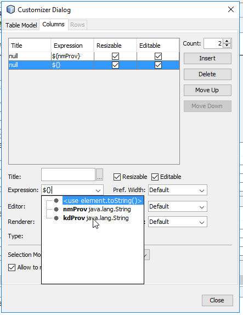Toggle the Resizable checkbox below the table
Screen dimensions: 243x315
117,177
